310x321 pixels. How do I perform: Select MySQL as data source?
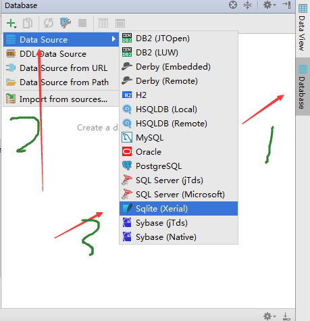click(178, 138)
